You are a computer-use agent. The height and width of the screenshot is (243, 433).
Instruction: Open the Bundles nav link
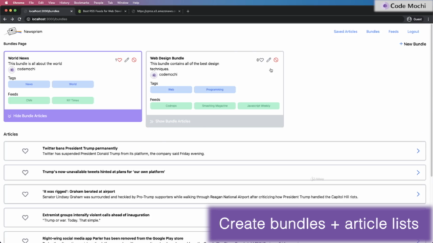pyautogui.click(x=373, y=32)
